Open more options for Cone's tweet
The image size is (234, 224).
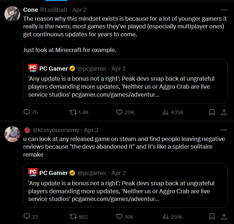(x=224, y=10)
